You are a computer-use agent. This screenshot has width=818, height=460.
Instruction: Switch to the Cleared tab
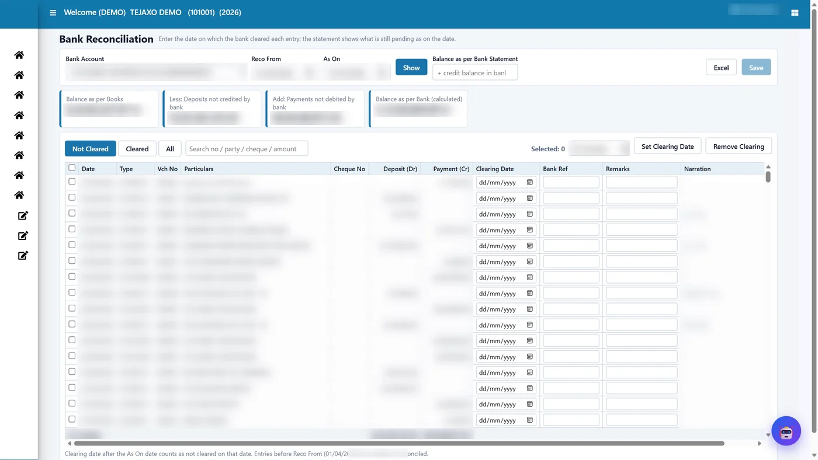[x=137, y=149]
